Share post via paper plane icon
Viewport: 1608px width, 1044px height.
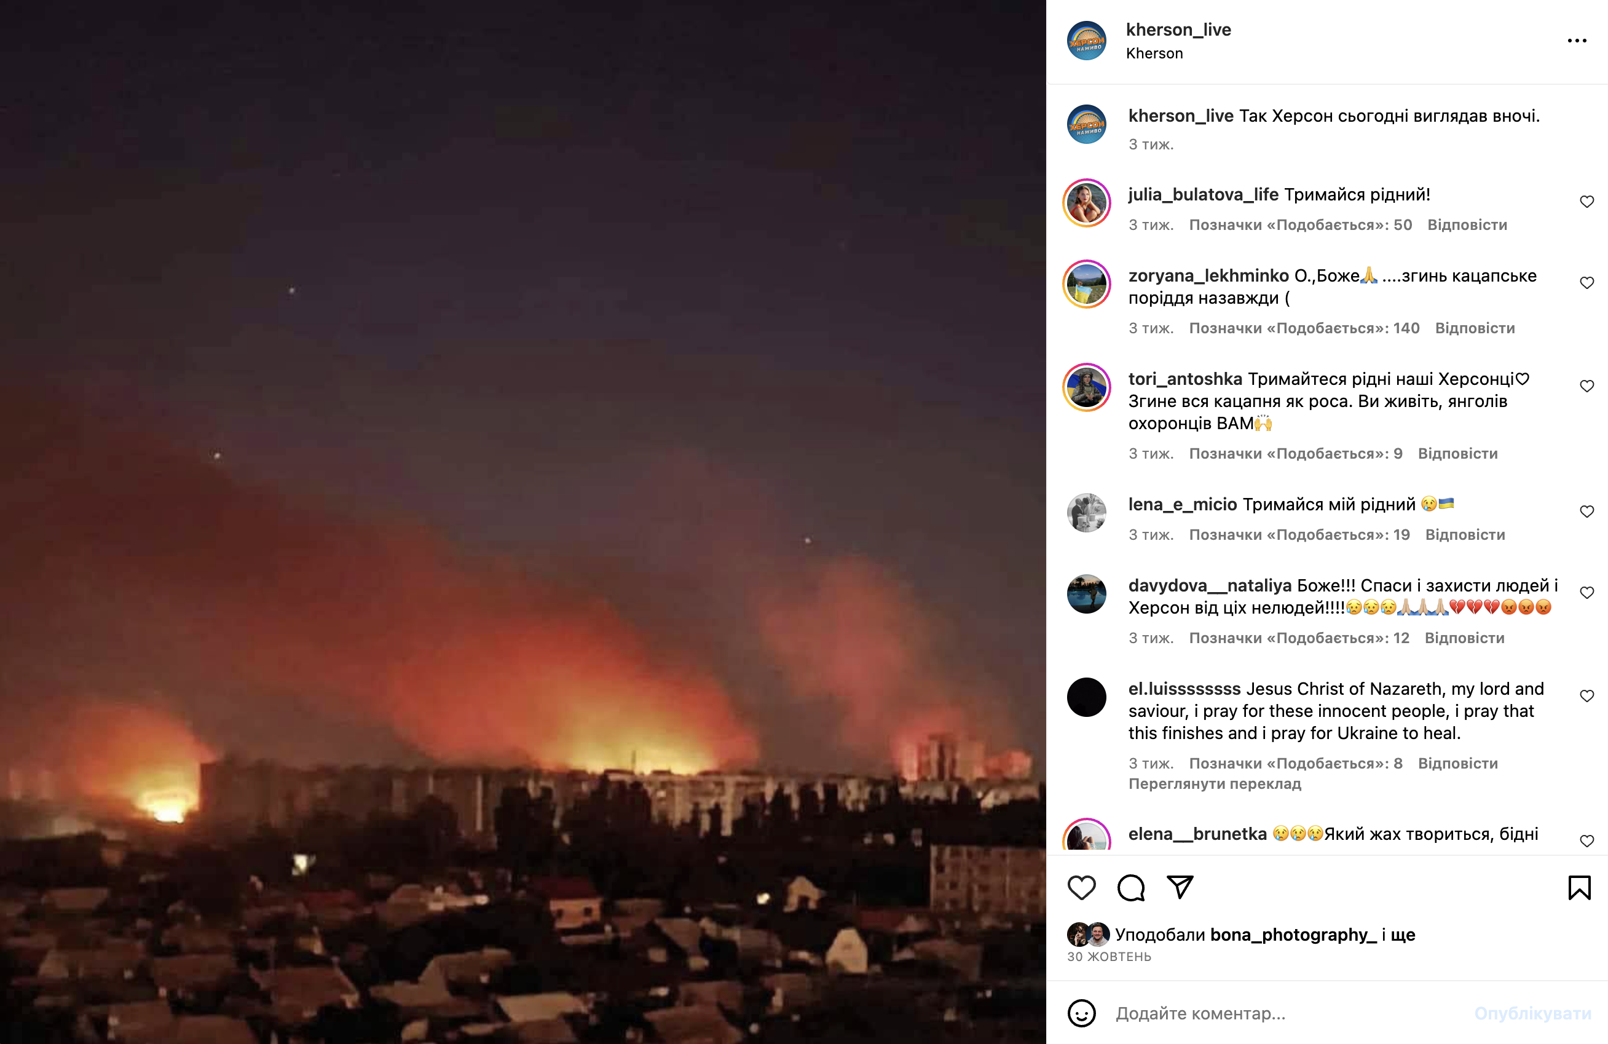[x=1180, y=887]
